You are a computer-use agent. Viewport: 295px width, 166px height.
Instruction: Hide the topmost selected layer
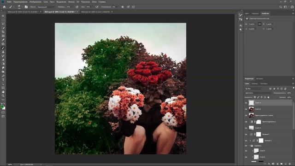pos(246,103)
